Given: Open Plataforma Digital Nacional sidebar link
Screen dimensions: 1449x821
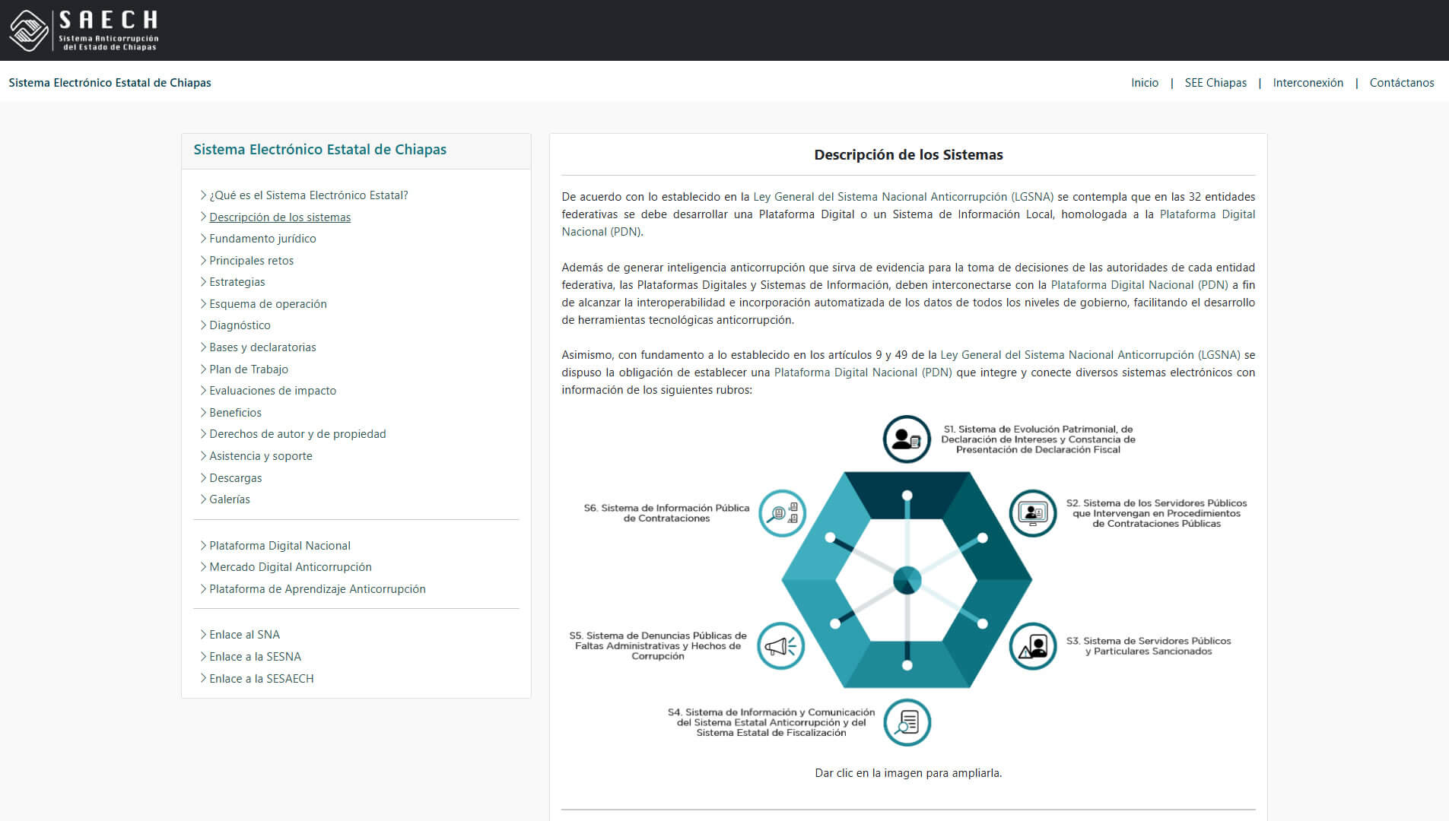Looking at the screenshot, I should 280,546.
